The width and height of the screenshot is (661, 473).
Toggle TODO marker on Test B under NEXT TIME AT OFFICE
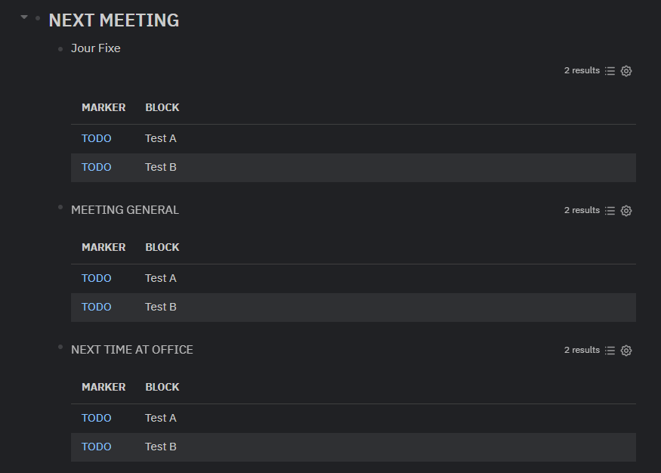[x=96, y=447]
